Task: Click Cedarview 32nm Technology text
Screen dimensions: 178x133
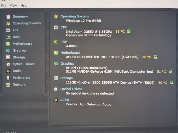Action: click(x=89, y=35)
